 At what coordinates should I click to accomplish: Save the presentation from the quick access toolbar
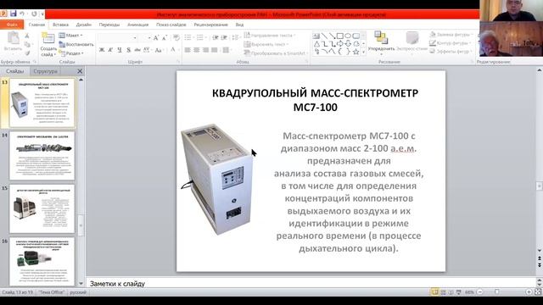point(14,14)
